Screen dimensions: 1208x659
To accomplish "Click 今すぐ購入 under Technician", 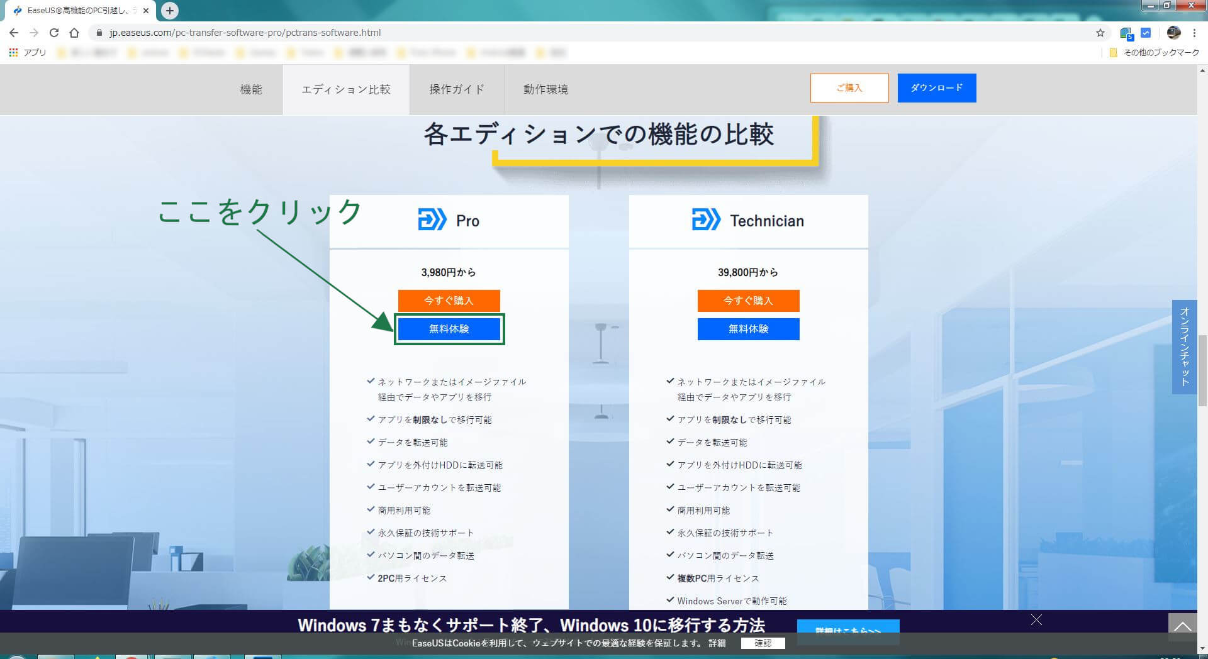I will click(x=748, y=301).
